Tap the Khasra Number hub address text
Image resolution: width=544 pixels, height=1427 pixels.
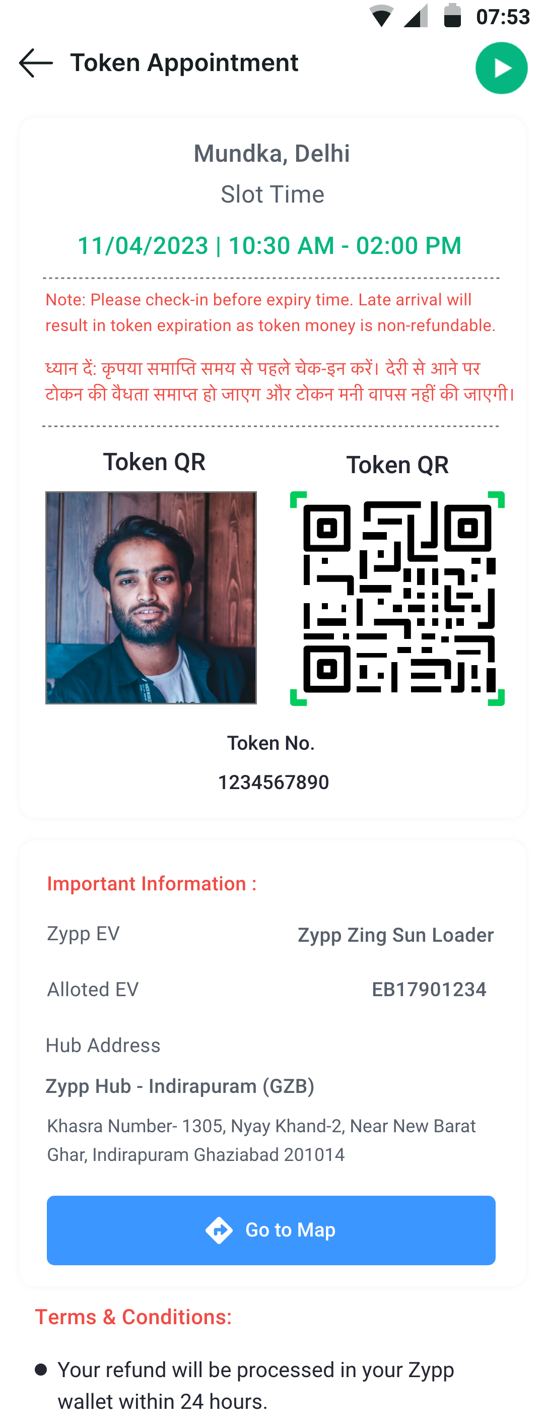coord(261,1140)
